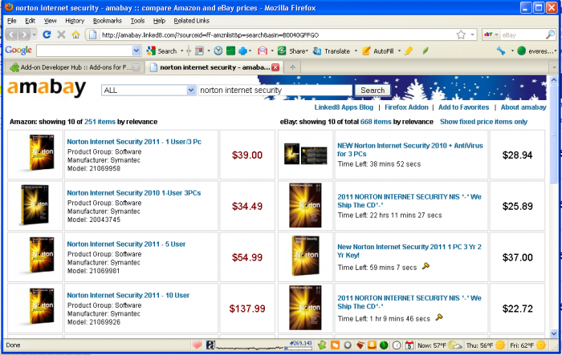Go back with the Back arrow

[11, 34]
